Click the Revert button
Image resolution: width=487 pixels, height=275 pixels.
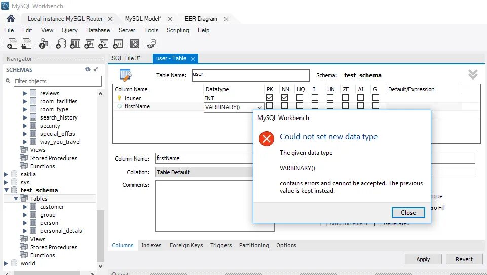(464, 259)
